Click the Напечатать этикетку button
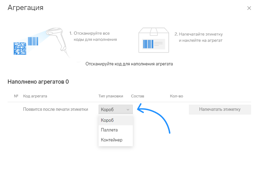258x170 pixels. click(220, 109)
